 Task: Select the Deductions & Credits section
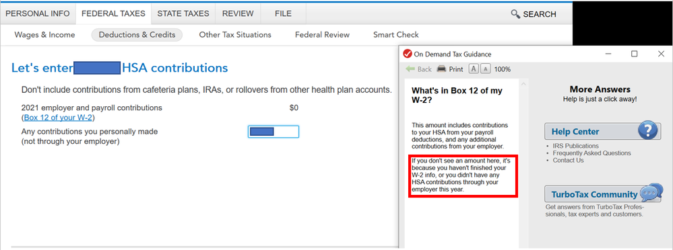coord(137,35)
